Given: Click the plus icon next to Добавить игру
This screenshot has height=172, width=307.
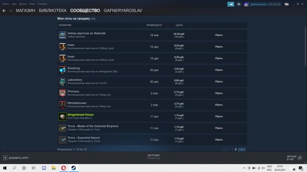Looking at the screenshot, I should click(x=5, y=158).
